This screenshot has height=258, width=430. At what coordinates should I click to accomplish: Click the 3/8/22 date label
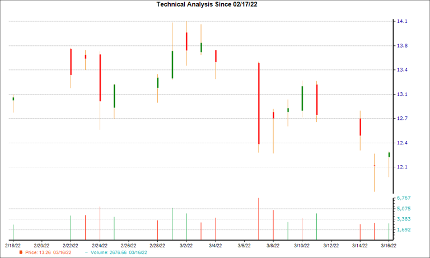coord(273,246)
